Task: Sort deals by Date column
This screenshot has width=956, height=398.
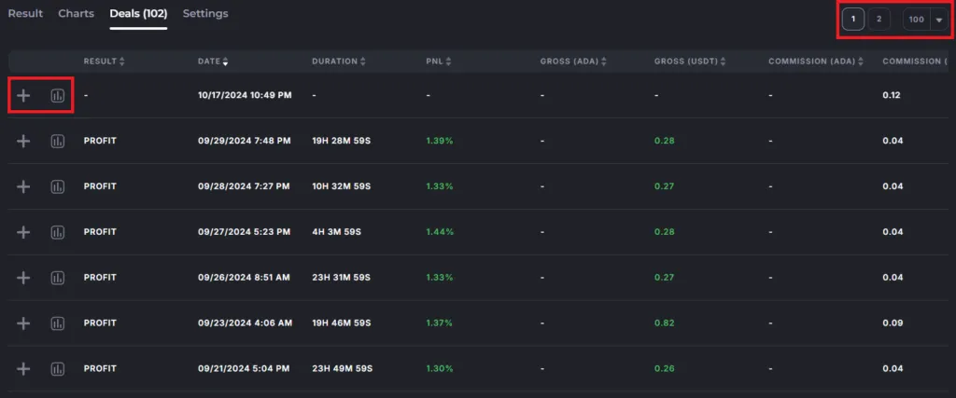Action: [213, 62]
